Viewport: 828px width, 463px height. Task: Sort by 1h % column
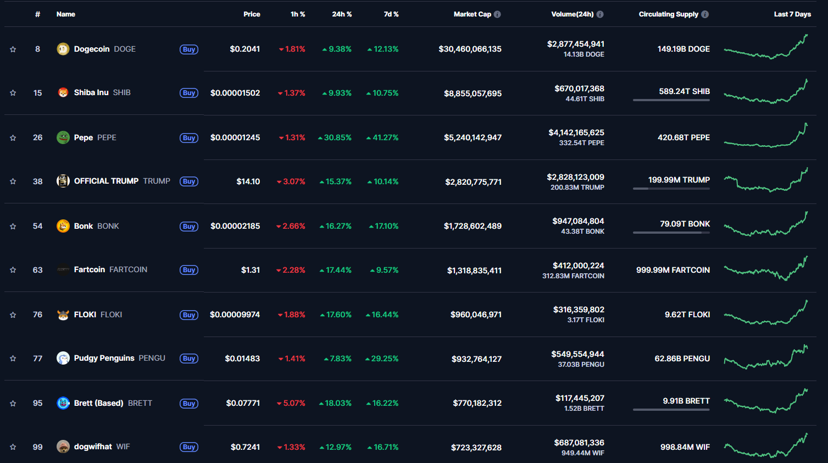point(298,14)
